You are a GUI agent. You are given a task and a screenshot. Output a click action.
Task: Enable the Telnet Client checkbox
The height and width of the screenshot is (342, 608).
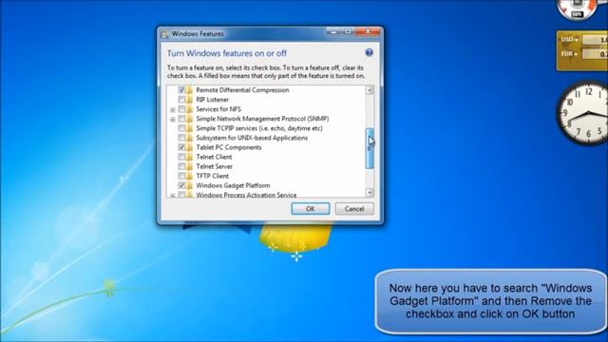pyautogui.click(x=181, y=157)
